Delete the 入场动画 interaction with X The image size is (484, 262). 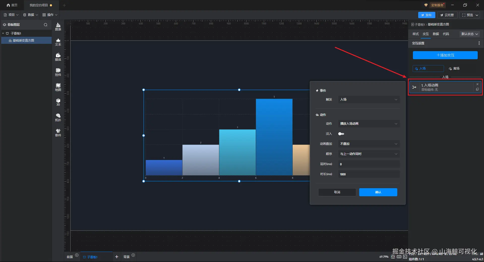coord(477,84)
